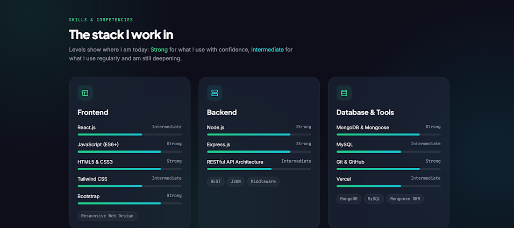This screenshot has width=514, height=228.
Task: Click the Express.js progress bar
Action: click(259, 152)
